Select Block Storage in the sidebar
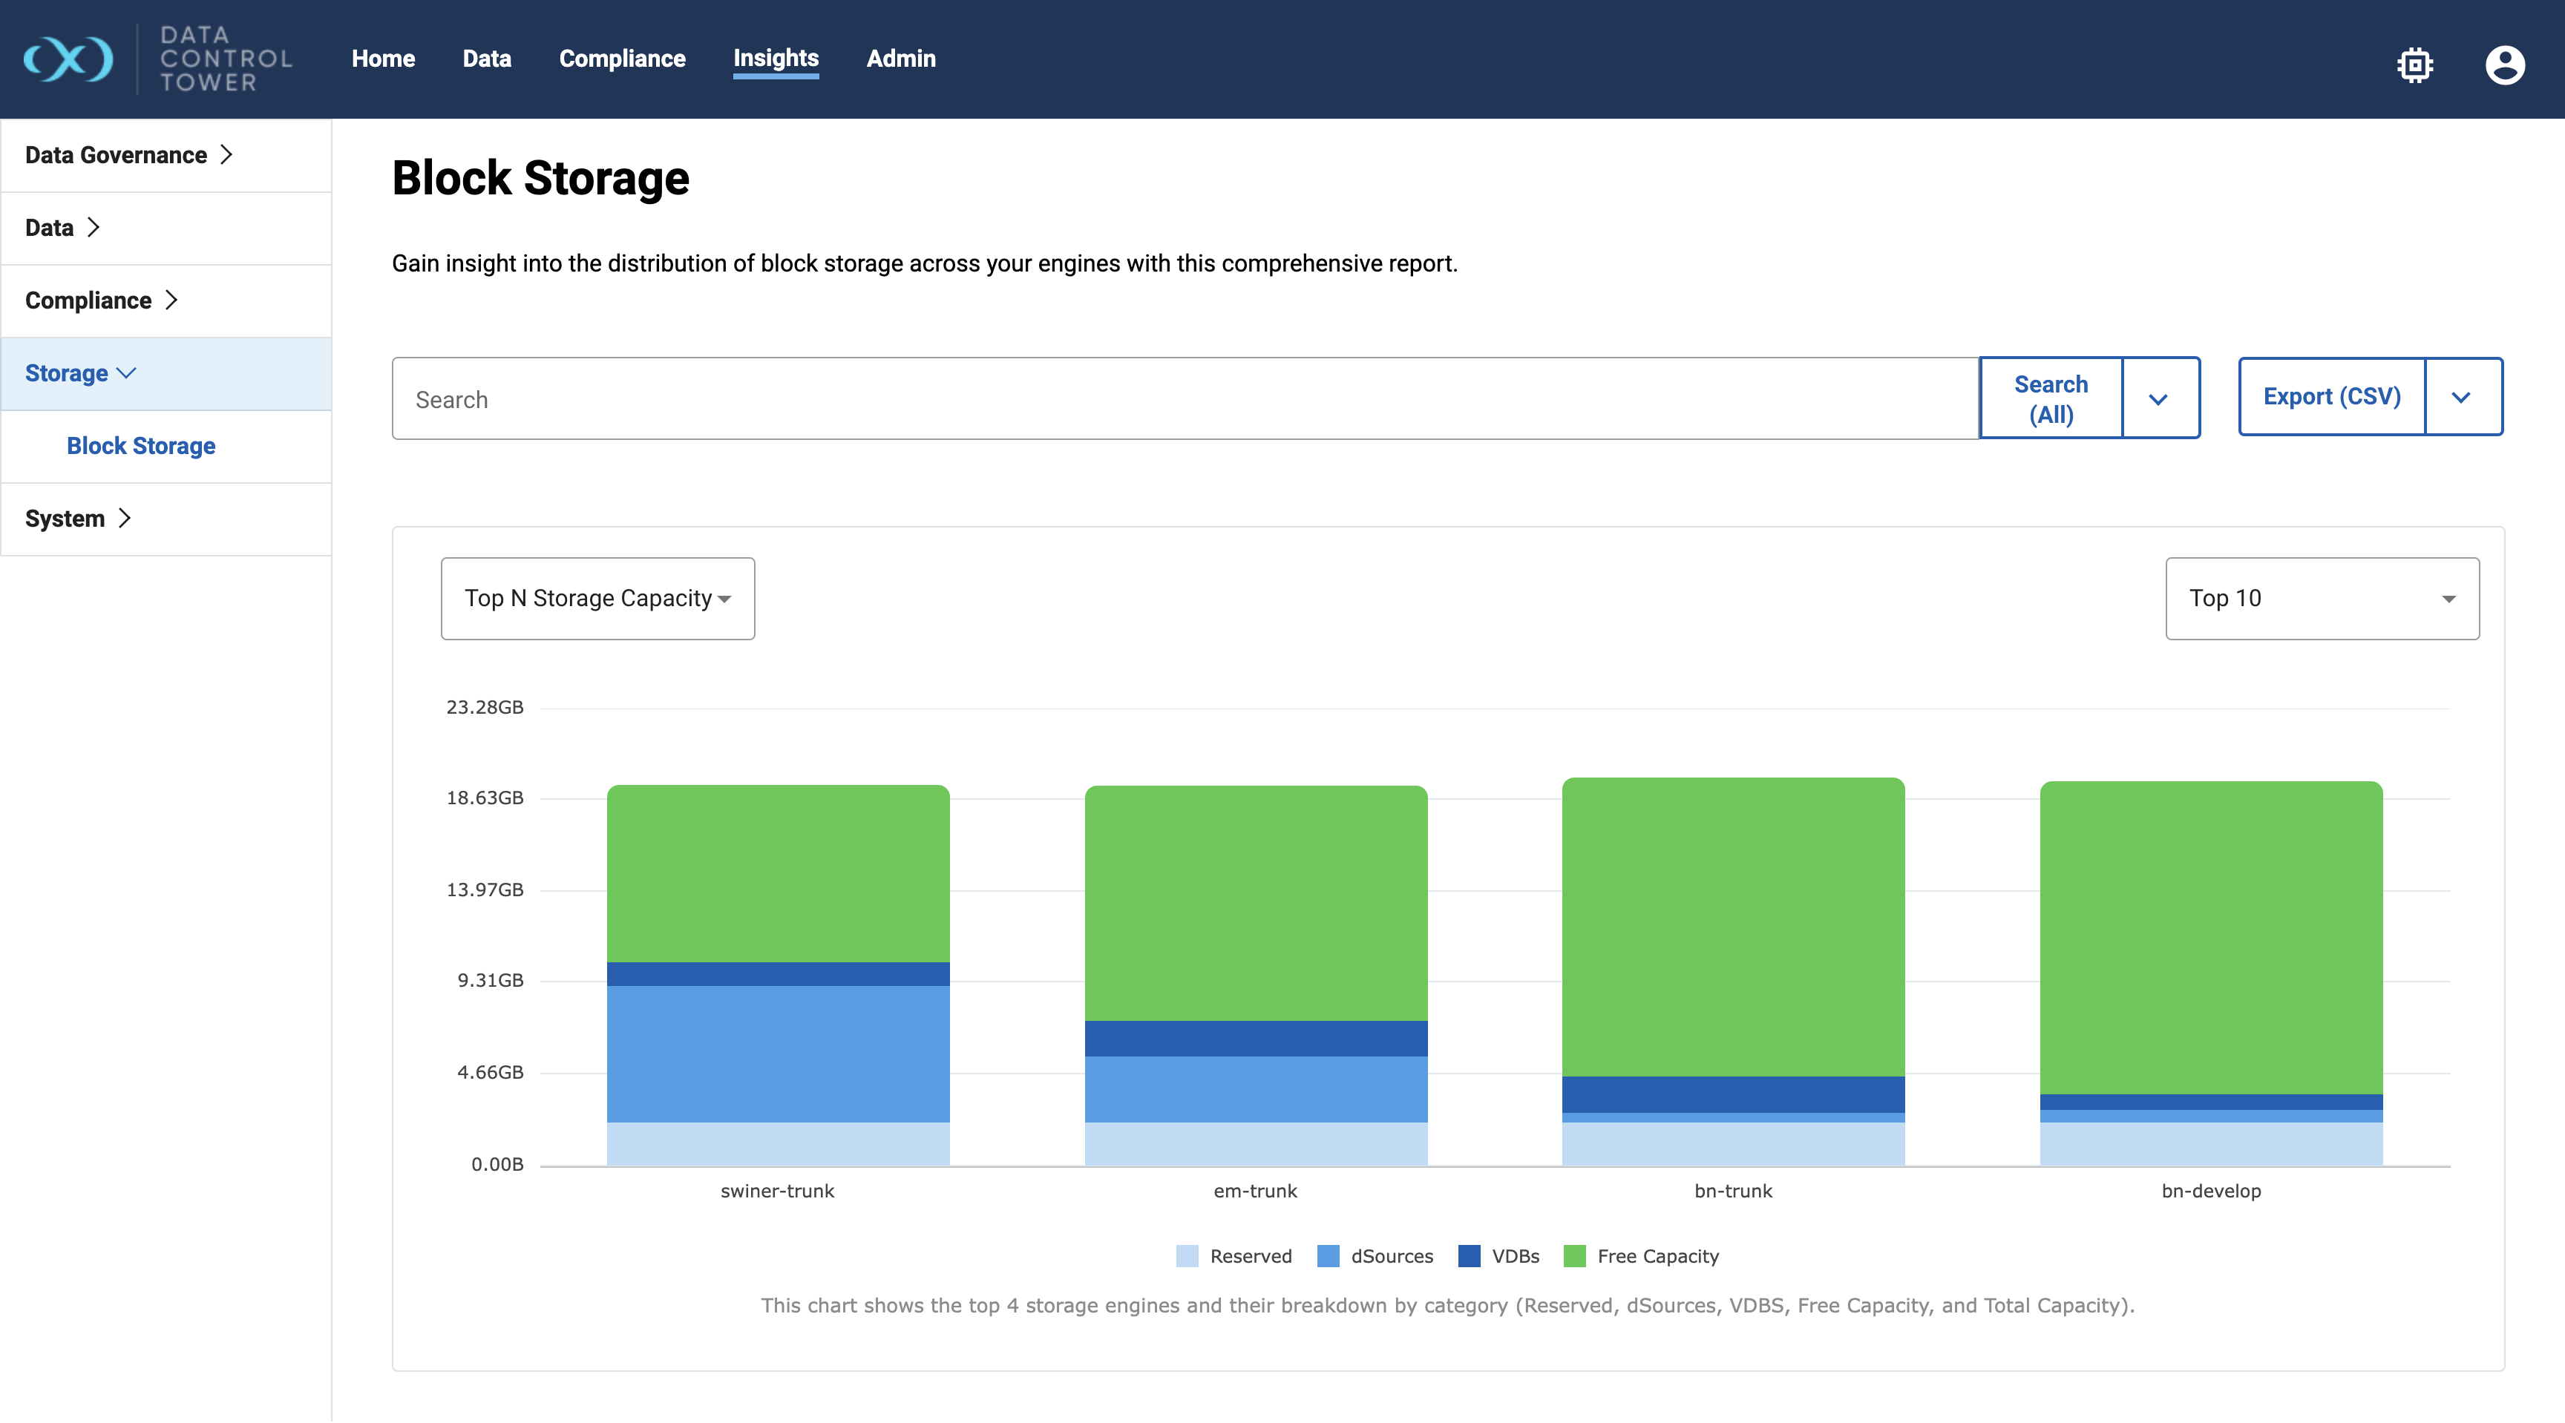 (x=140, y=445)
